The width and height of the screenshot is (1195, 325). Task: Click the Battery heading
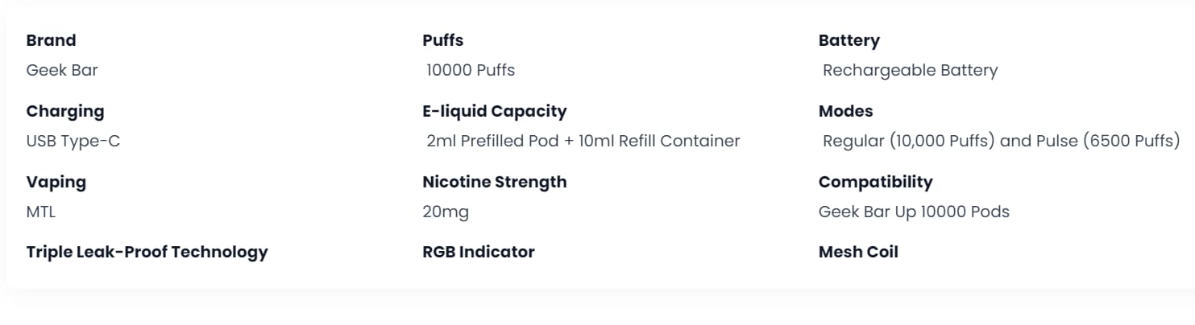coord(849,40)
